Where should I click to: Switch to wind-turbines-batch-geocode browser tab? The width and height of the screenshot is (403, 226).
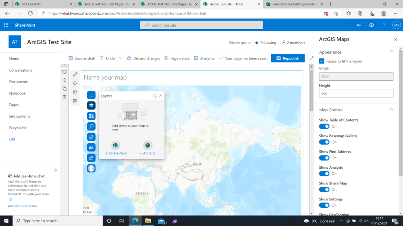[295, 4]
